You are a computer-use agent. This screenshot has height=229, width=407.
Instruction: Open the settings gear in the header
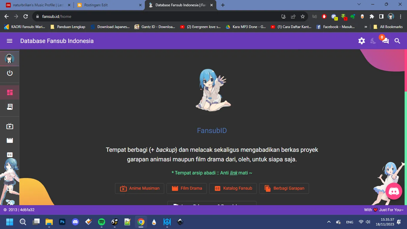pos(362,41)
